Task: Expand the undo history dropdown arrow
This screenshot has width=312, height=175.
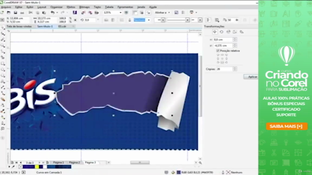Action: (57, 13)
